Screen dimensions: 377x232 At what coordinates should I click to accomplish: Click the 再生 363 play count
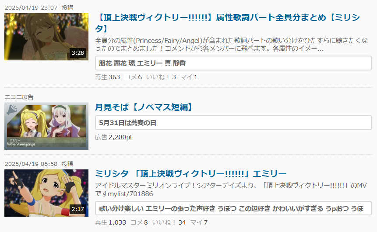(107, 77)
